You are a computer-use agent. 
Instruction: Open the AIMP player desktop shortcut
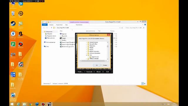pyautogui.click(x=21, y=14)
